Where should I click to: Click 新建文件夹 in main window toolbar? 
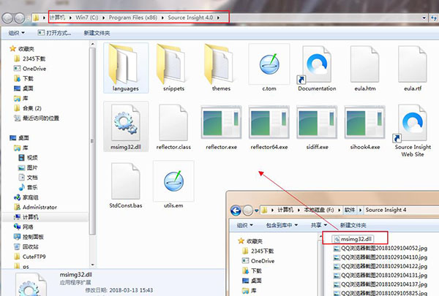click(x=97, y=33)
